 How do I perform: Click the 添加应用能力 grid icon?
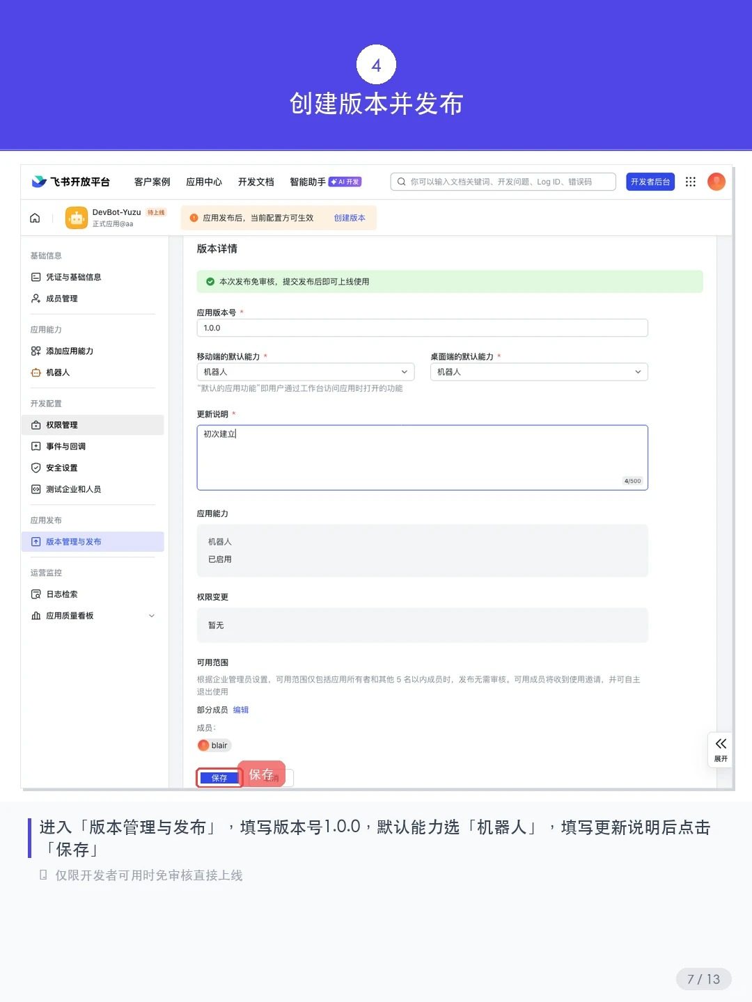[36, 351]
